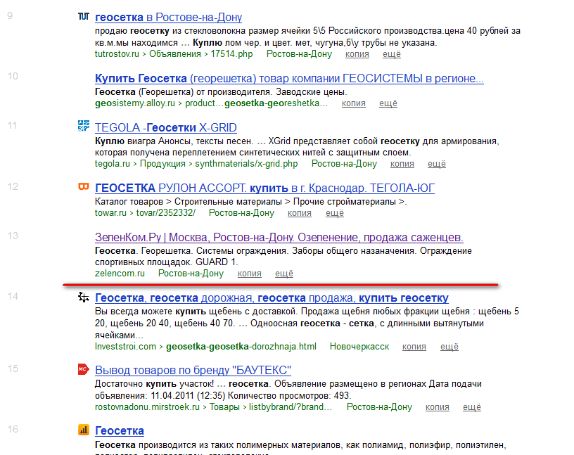Viewport: 574px width, 455px height.
Task: Open 'копия' cached copy for tutrostov.ru
Action: 357,54
